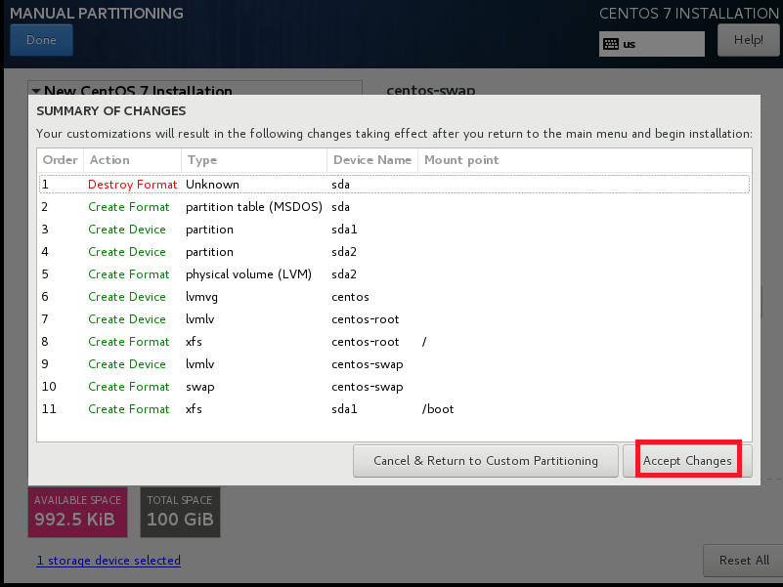Select the xfs centos-root row with mount /
This screenshot has width=783, height=587.
point(394,342)
